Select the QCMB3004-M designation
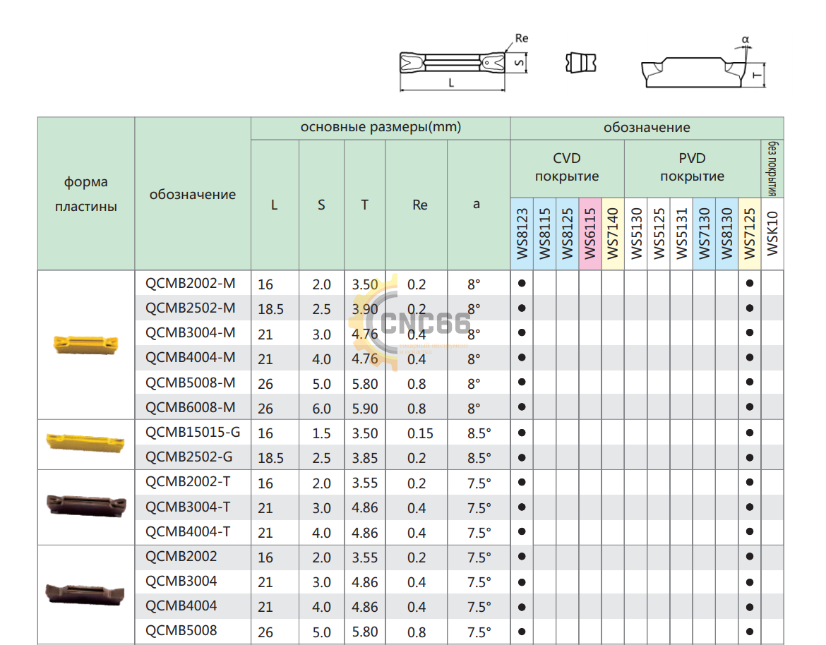 click(190, 333)
